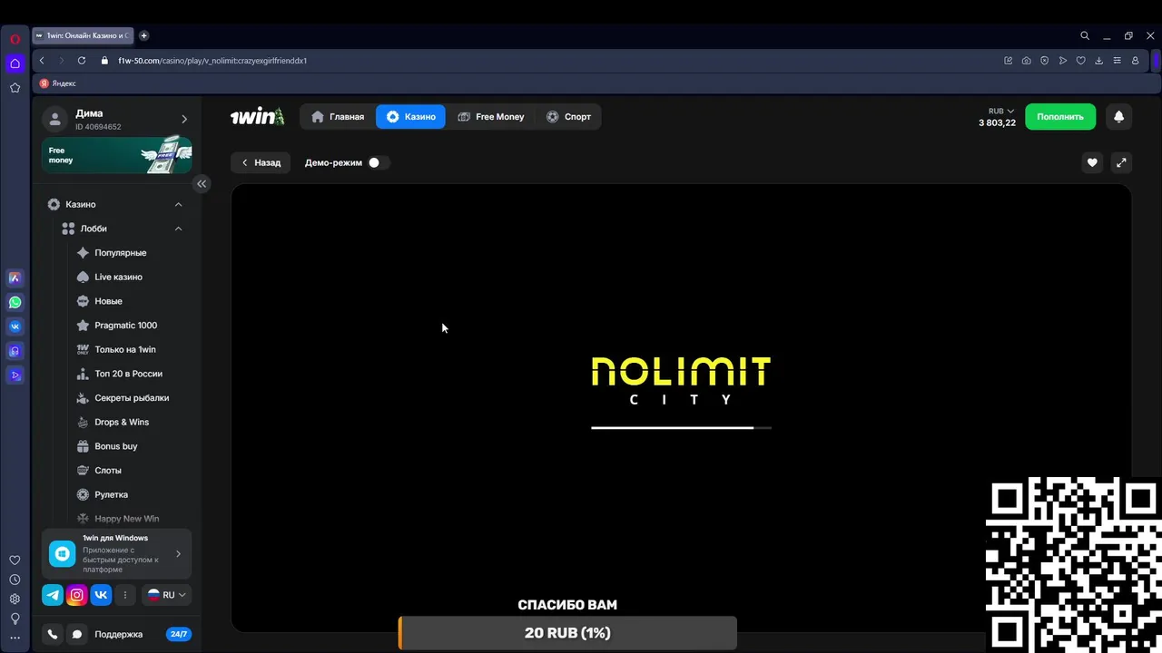Go back in browser history
This screenshot has height=653, width=1162.
click(42, 61)
